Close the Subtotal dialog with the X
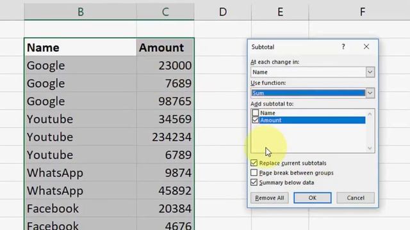410x230 pixels. 366,47
